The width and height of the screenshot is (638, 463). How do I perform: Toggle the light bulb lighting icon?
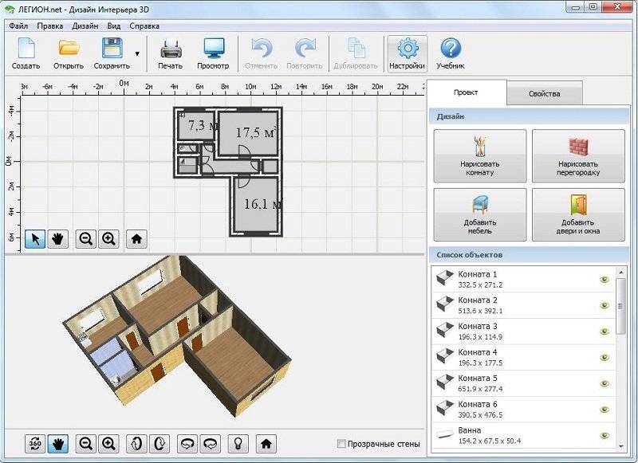click(238, 444)
